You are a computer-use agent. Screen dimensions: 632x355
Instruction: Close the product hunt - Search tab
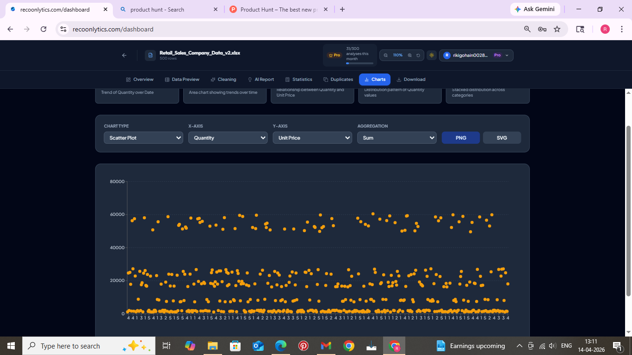point(216,9)
